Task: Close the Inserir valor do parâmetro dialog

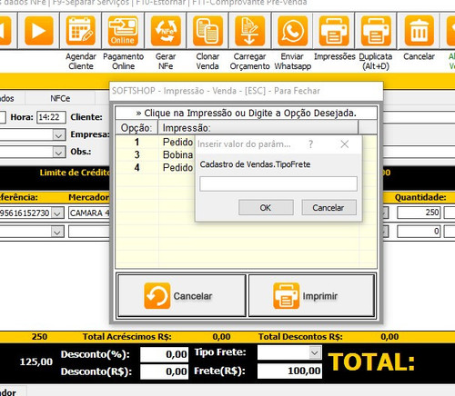Action: 345,144
